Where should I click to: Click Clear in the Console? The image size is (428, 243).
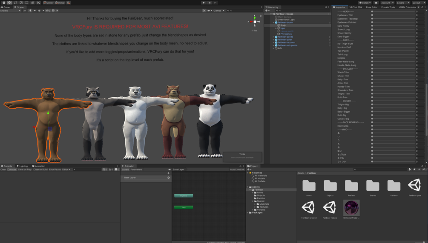(x=3, y=170)
